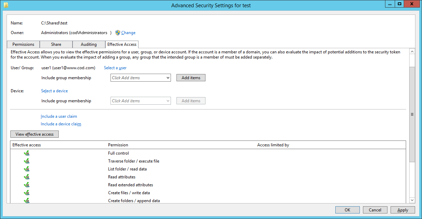Click Add items for user group membership
The image size is (422, 219).
(191, 78)
